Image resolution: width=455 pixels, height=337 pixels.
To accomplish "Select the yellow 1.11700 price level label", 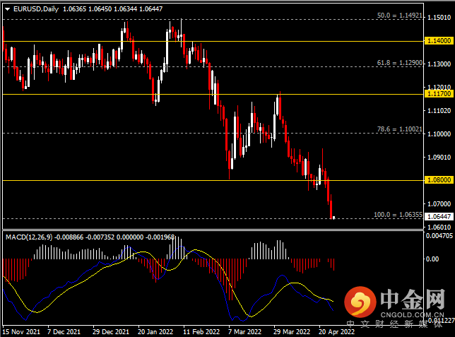I will [x=439, y=94].
